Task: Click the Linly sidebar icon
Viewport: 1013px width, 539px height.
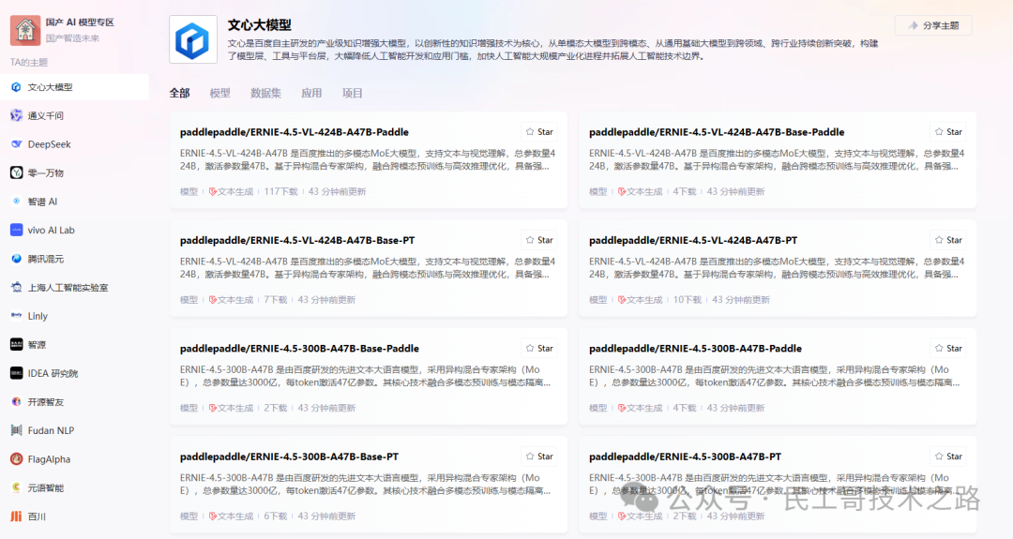Action: 16,316
